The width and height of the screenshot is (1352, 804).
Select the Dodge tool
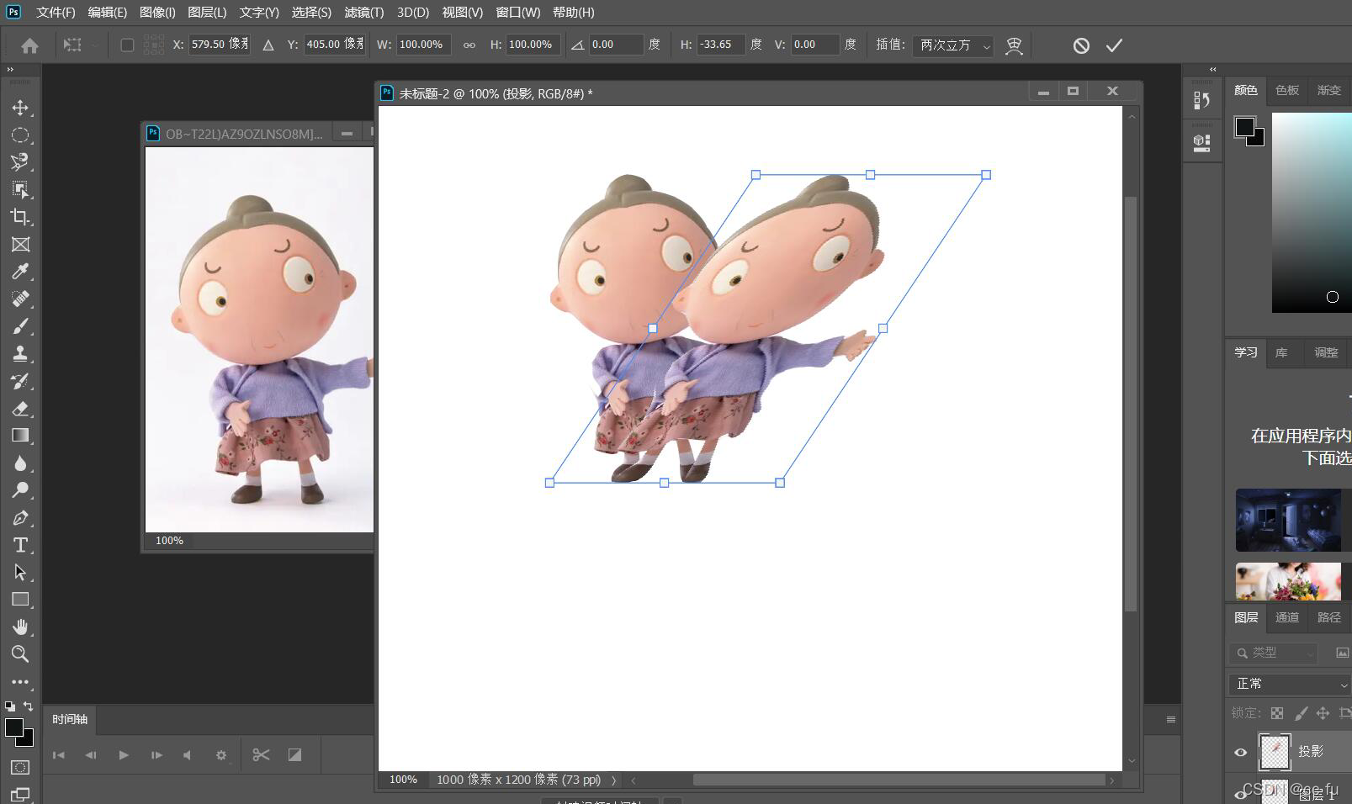point(20,490)
